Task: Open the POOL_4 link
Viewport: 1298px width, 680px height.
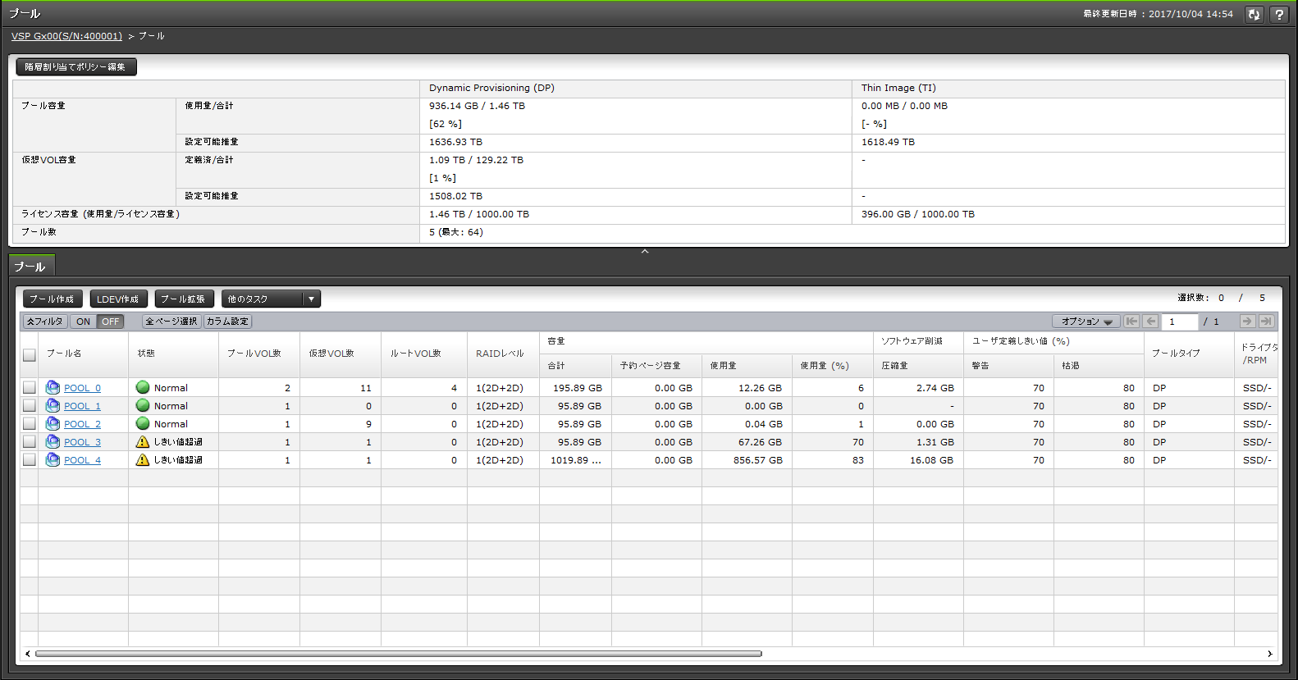Action: pyautogui.click(x=82, y=460)
